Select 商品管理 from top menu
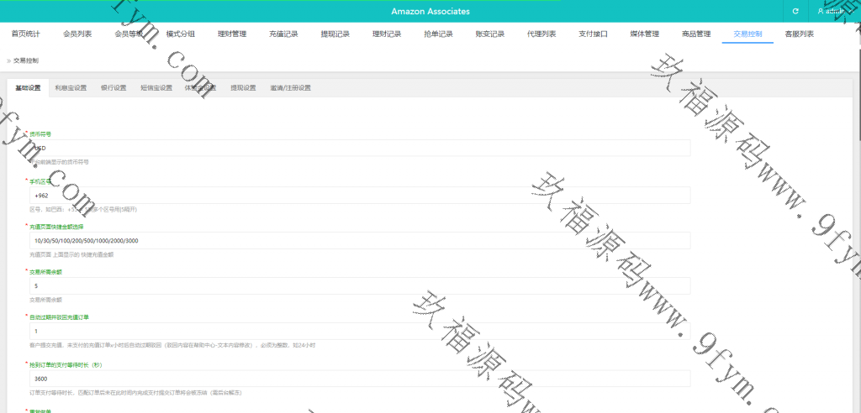The height and width of the screenshot is (413, 861). click(x=696, y=34)
